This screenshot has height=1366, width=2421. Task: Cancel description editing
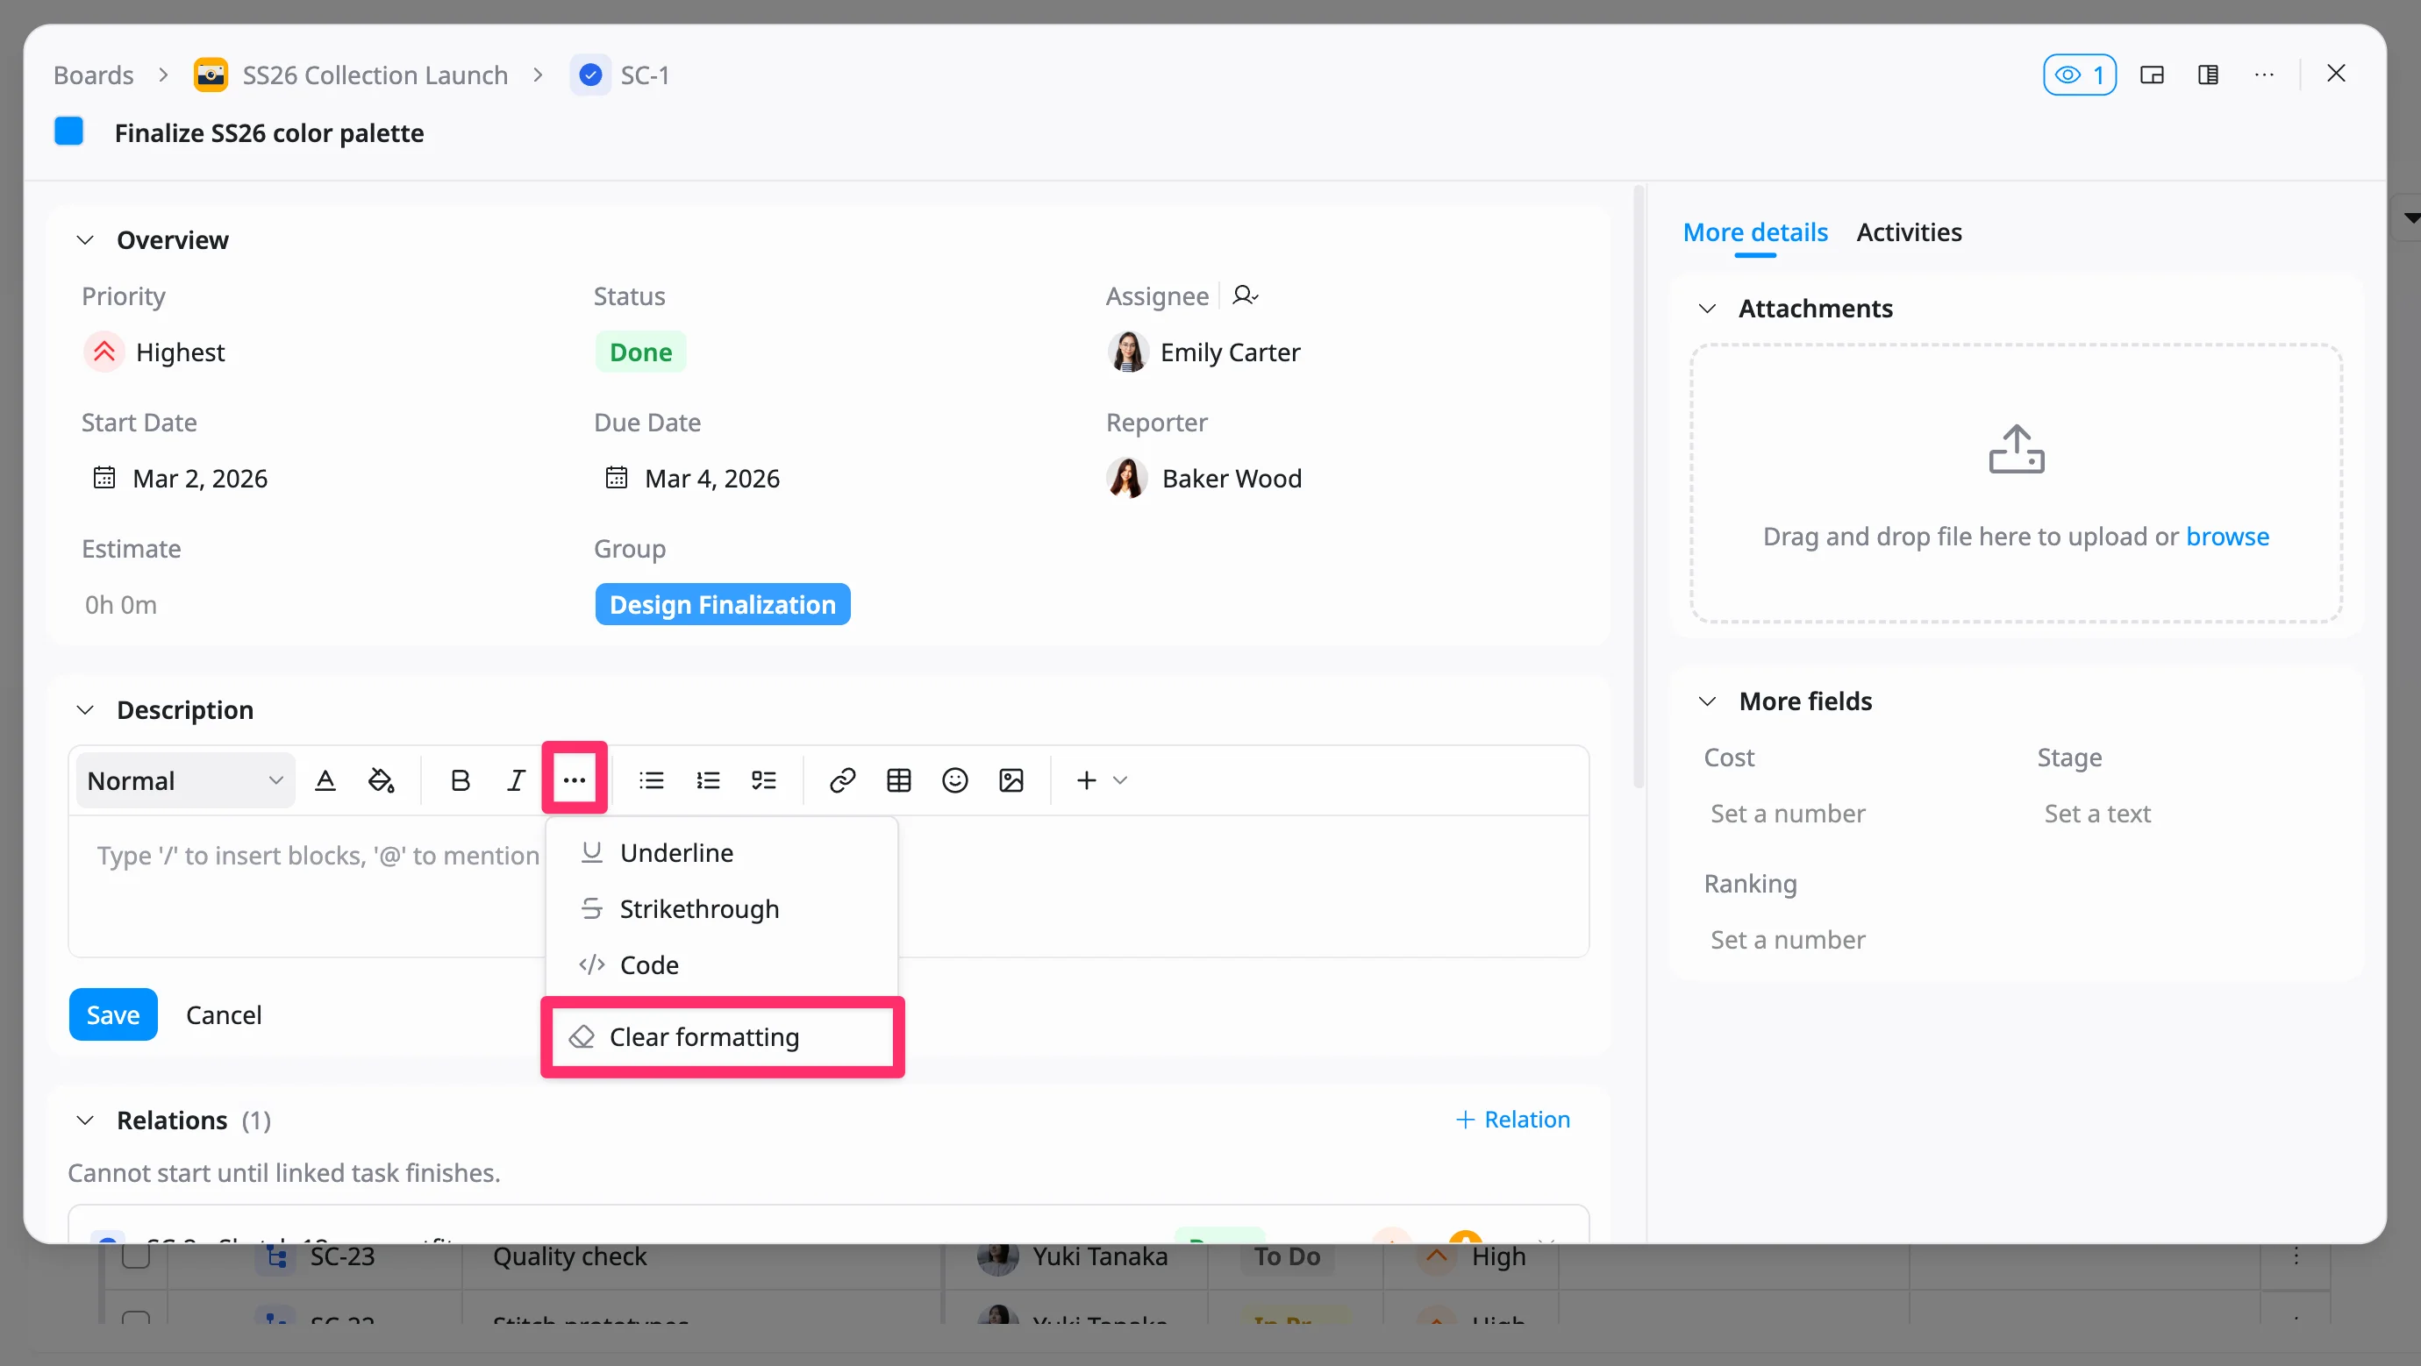224,1014
